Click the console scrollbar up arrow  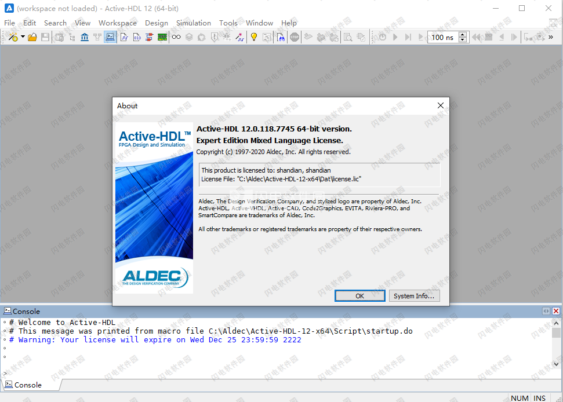pos(556,323)
